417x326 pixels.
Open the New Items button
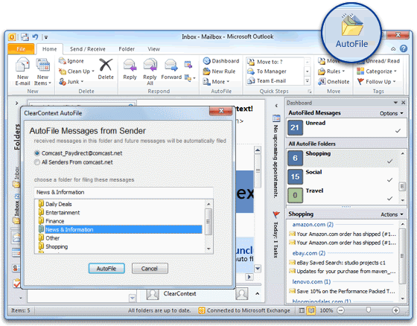(x=42, y=71)
